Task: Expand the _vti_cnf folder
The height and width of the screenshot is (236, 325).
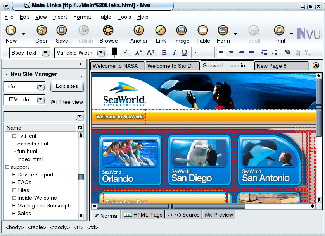Action: pyautogui.click(x=14, y=136)
